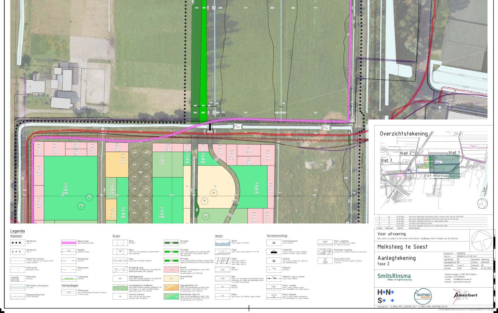The image size is (498, 313).
Task: Click the SmitsRinsma company logo
Action: click(x=394, y=276)
